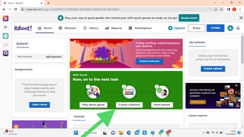Click the Upgrade link

177,28
